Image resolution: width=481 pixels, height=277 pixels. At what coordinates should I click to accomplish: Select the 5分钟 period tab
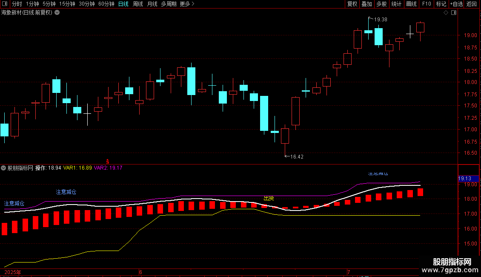pos(49,4)
